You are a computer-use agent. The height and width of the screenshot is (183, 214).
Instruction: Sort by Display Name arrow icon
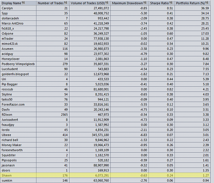(x=23, y=3)
